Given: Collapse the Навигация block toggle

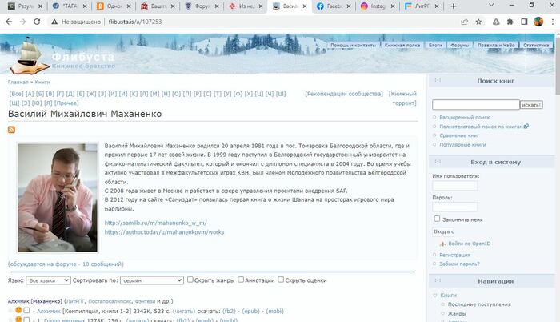Looking at the screenshot, I should coord(438,280).
